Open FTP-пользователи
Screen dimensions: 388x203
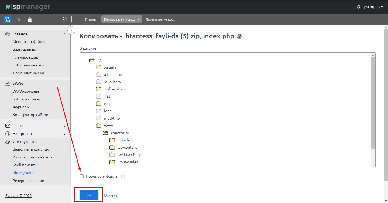29,65
